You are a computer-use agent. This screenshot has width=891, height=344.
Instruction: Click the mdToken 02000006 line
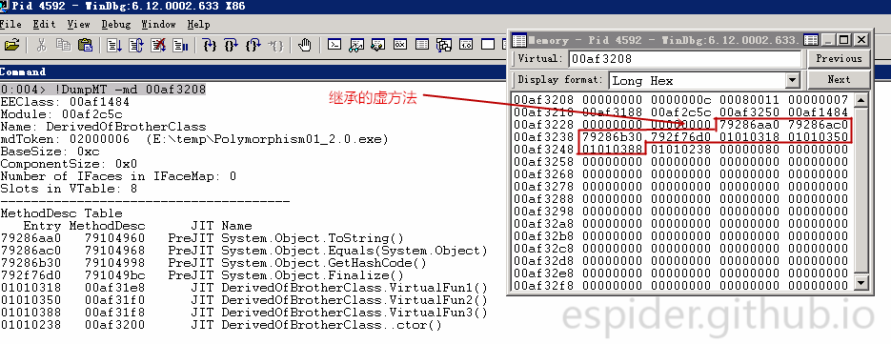193,139
